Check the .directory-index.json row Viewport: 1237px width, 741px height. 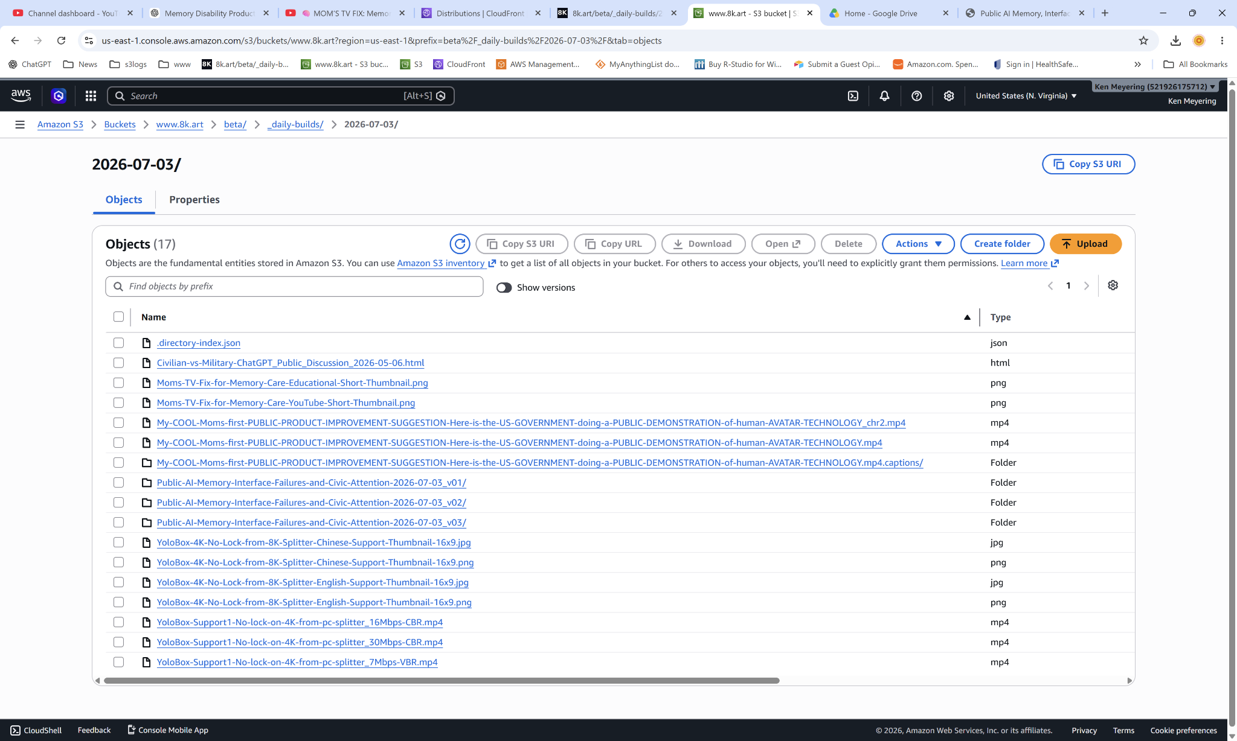click(118, 343)
